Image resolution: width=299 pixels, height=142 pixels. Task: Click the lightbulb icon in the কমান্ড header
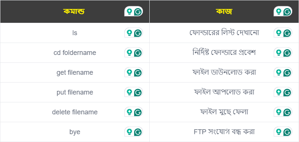[x=130, y=12]
